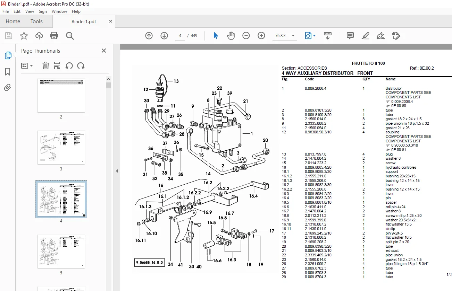The width and height of the screenshot is (452, 291).
Task: Select page 4 thumbnail
Action: 61,199
